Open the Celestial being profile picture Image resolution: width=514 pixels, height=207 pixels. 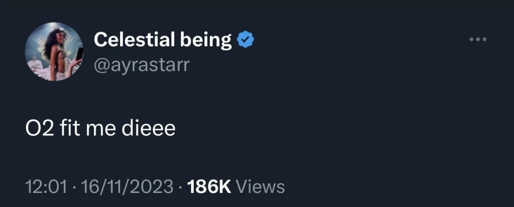tap(54, 51)
